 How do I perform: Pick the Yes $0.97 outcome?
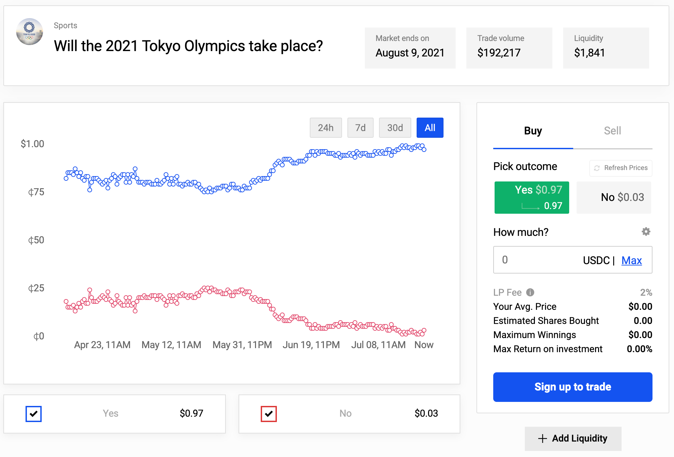click(532, 197)
